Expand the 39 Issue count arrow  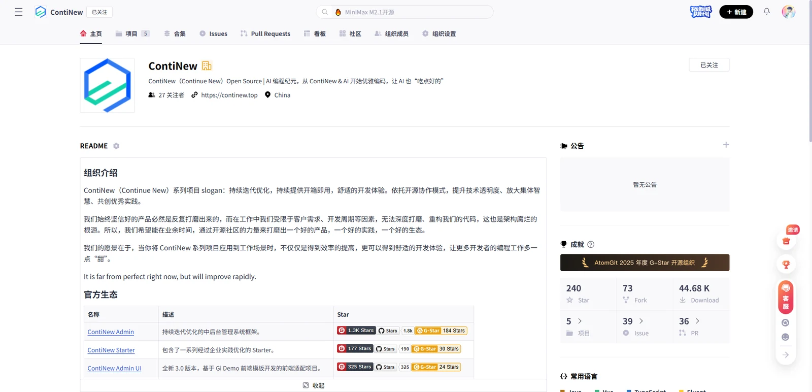coord(641,321)
